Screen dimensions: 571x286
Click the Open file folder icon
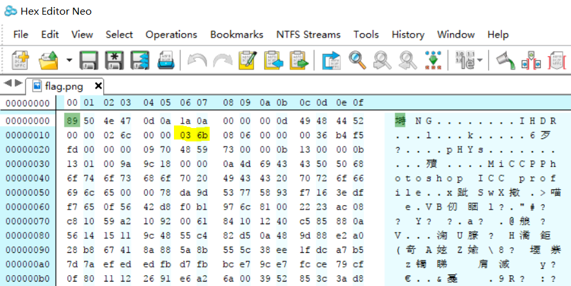tap(48, 60)
